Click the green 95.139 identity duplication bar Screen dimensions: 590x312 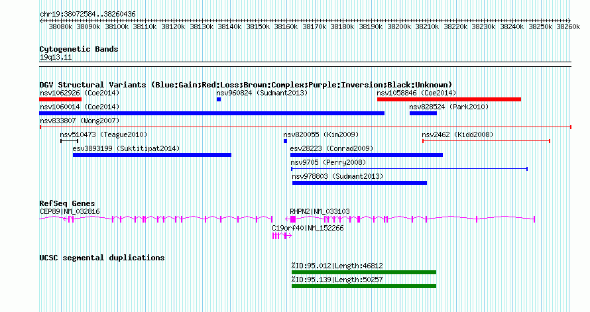pos(364,286)
